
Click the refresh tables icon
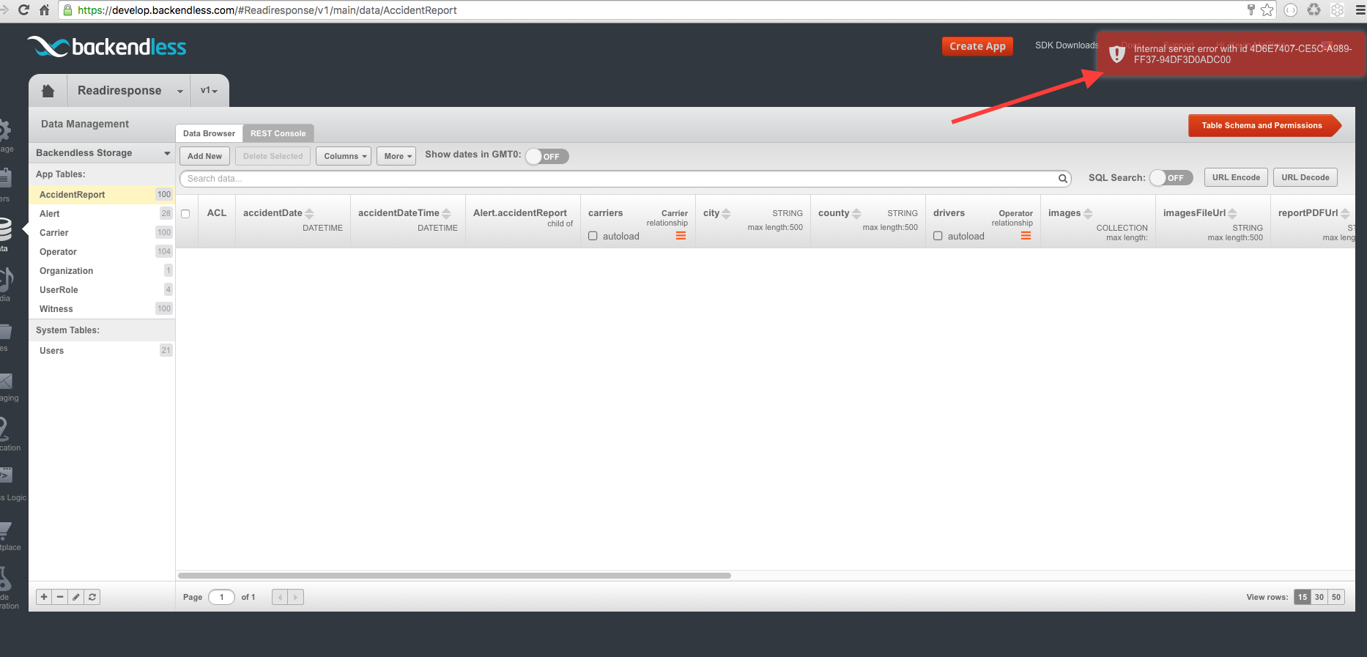(x=92, y=597)
